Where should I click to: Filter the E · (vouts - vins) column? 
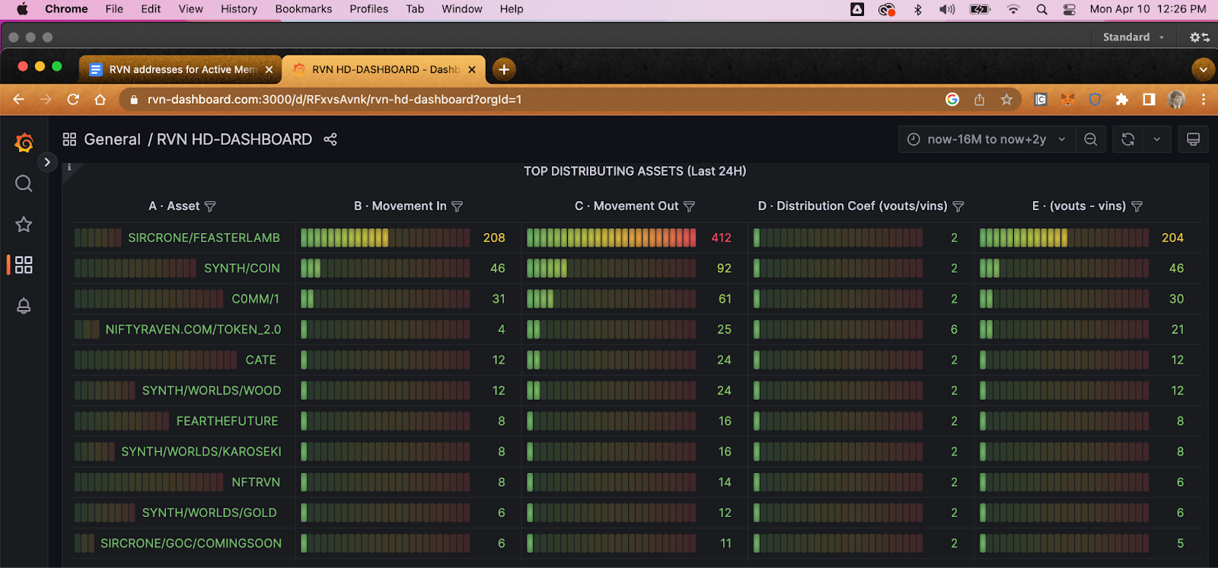point(1137,206)
